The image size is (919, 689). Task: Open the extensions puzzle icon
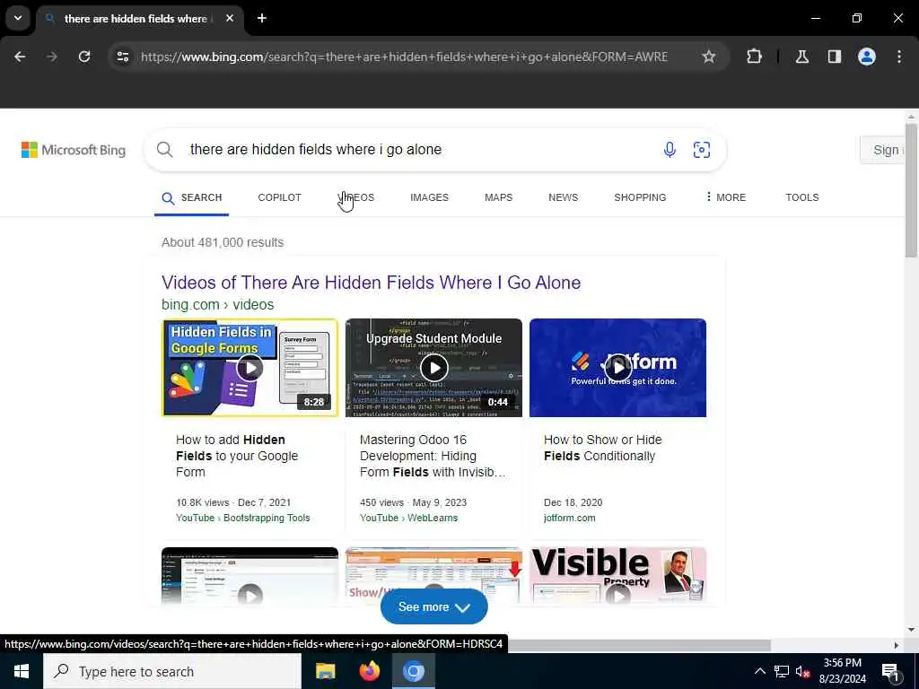pyautogui.click(x=754, y=57)
